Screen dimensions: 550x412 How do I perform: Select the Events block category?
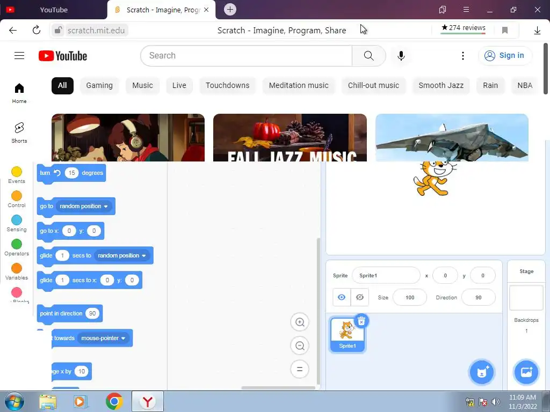click(x=17, y=175)
